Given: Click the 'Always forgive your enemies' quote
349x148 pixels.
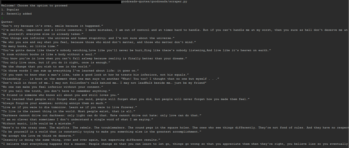Looking at the screenshot, I should [x=54, y=103].
